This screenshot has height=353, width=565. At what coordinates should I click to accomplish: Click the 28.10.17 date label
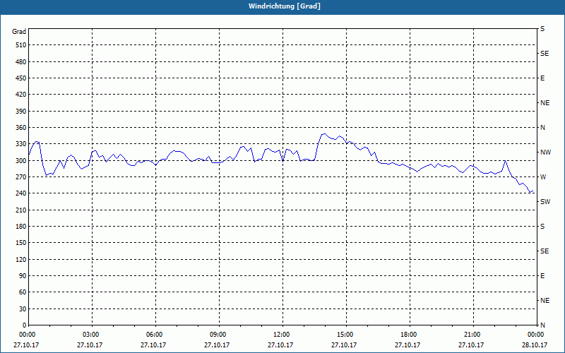535,345
